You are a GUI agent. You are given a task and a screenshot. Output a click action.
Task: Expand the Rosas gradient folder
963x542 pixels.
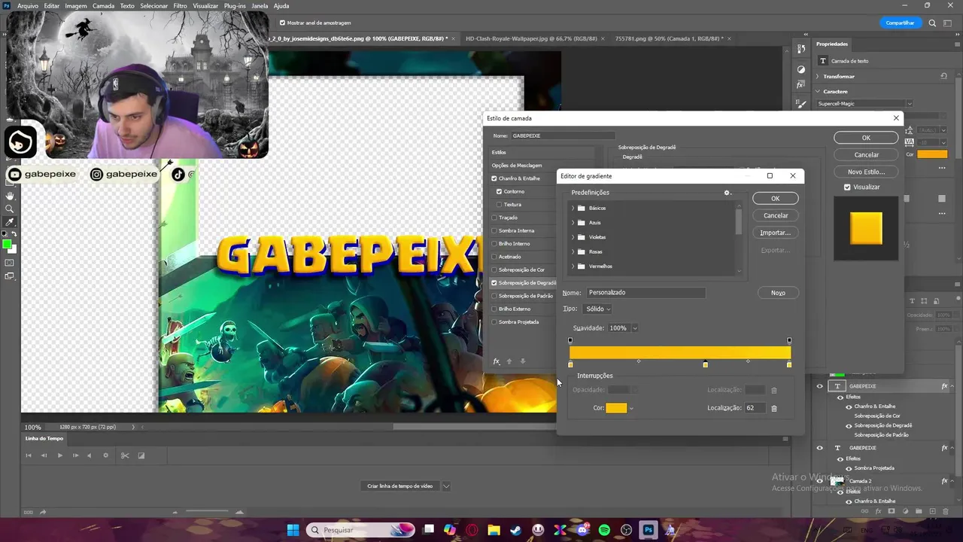pos(573,251)
